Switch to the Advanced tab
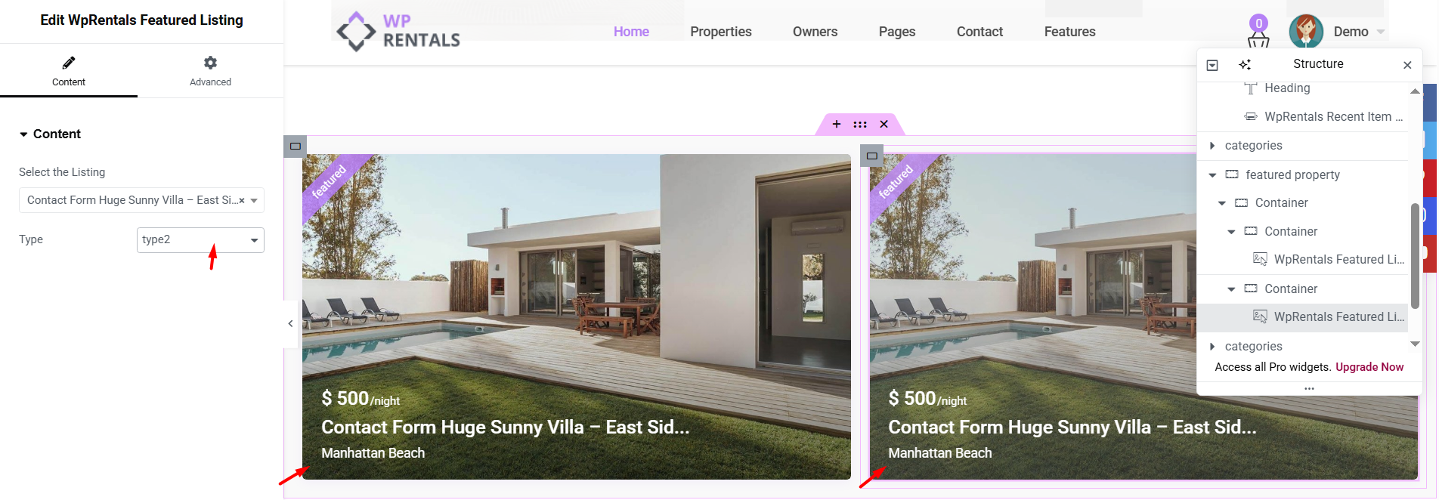This screenshot has width=1439, height=500. click(210, 71)
